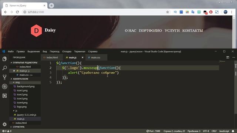Click the Chrome profile avatar

226,12
